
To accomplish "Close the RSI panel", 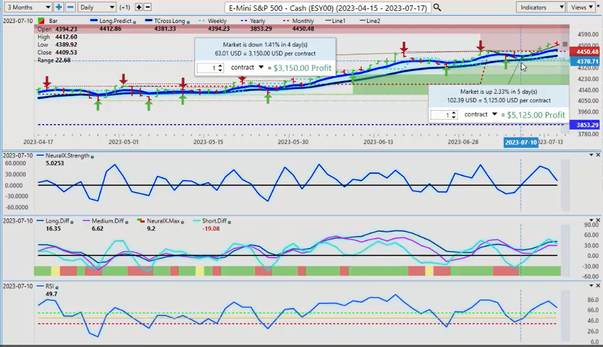I will tap(598, 285).
